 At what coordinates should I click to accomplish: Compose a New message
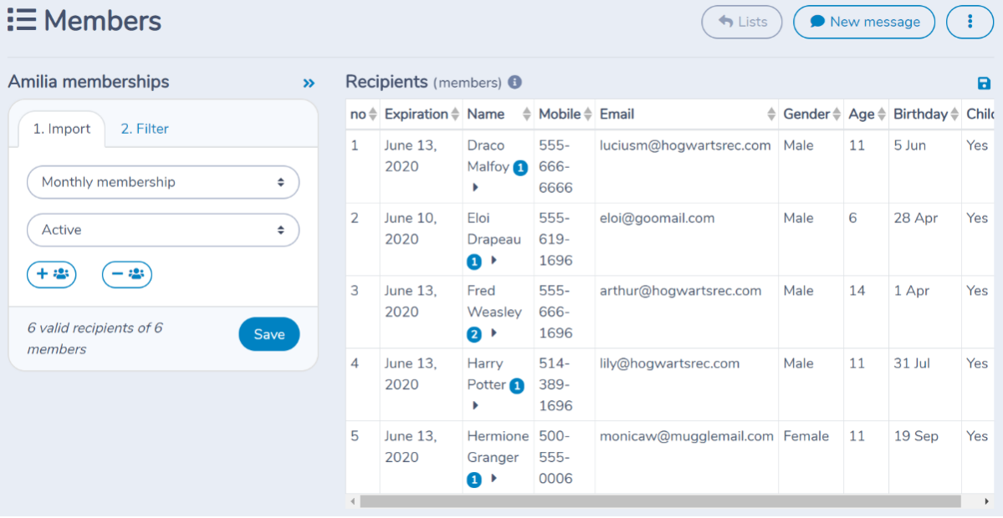click(864, 23)
